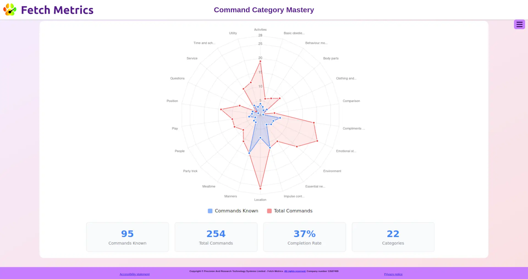
Task: Click the All rights reserved link
Action: tap(295, 271)
